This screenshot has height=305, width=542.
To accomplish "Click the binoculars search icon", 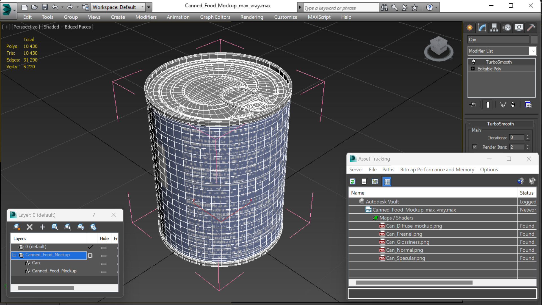I will [x=384, y=8].
